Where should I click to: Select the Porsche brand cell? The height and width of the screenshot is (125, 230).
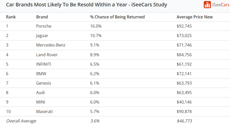click(x=44, y=26)
